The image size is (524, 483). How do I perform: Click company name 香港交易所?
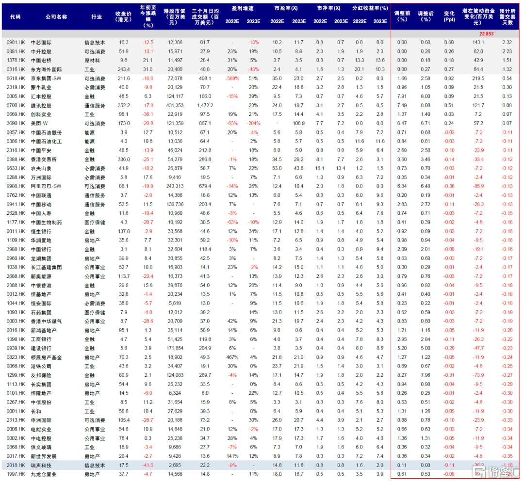(44, 160)
